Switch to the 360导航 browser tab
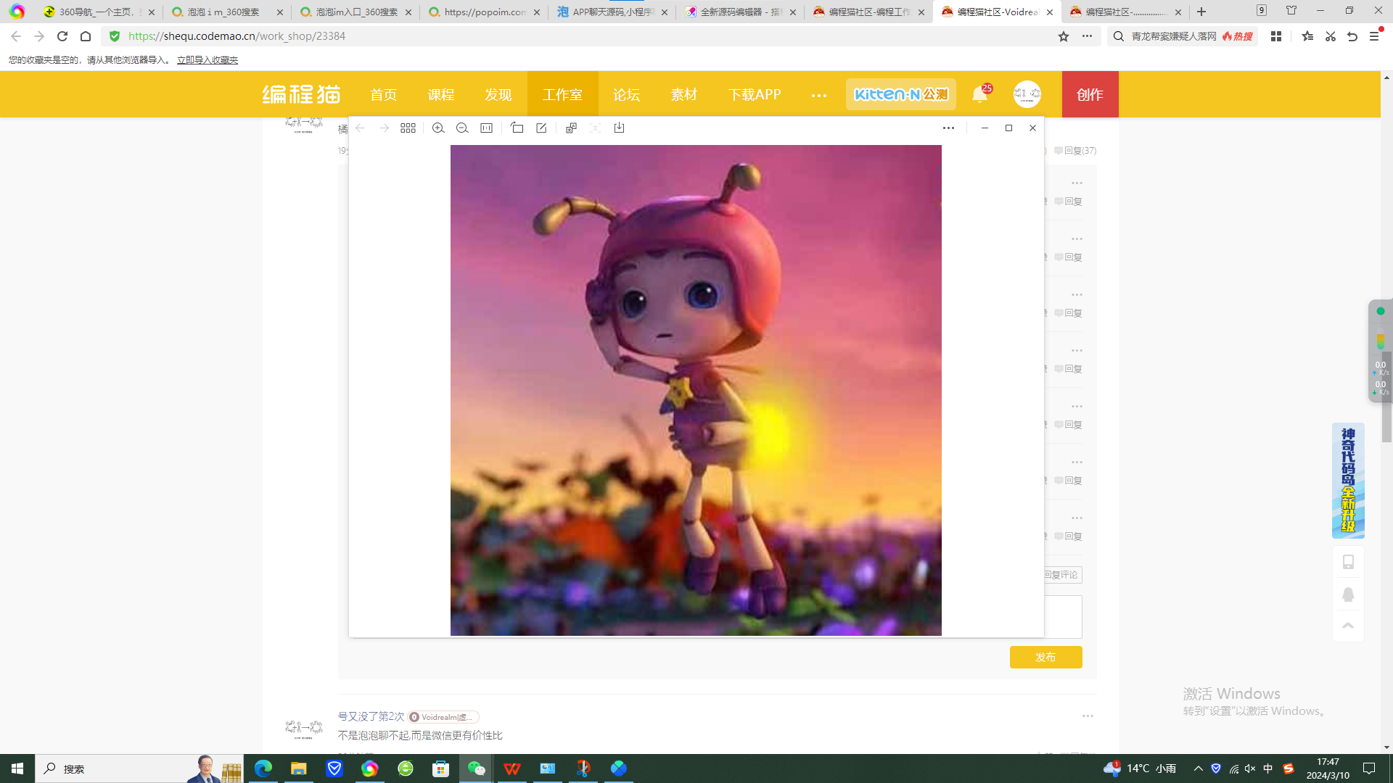This screenshot has height=783, width=1393. pos(99,12)
